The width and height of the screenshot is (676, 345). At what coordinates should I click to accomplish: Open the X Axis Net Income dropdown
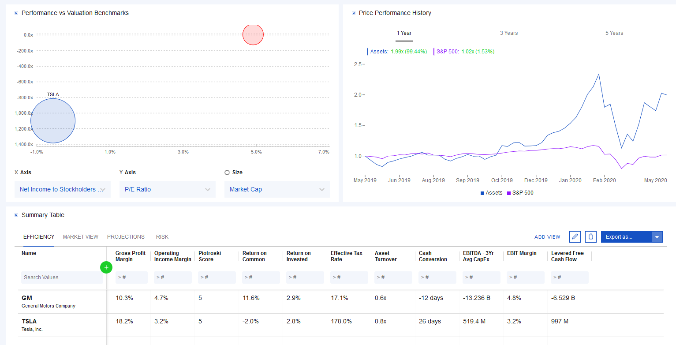[63, 189]
